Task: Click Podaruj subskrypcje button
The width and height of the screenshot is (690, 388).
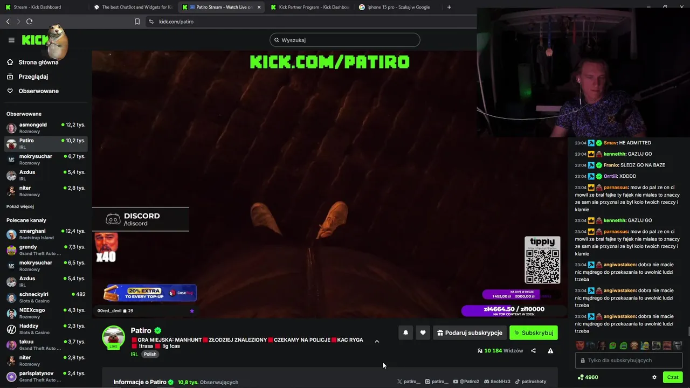Action: [x=470, y=333]
